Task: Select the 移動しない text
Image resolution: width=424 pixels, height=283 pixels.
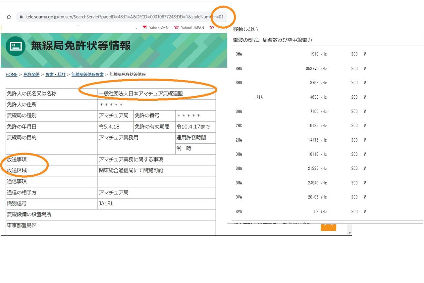Action: coord(245,29)
